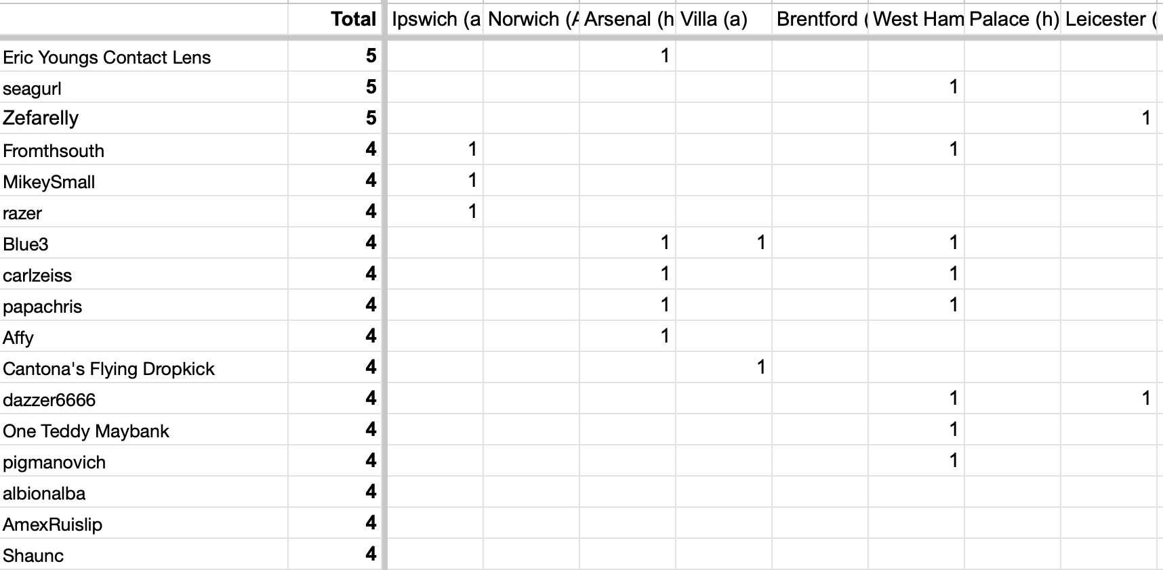Viewport: 1163px width, 570px height.
Task: Select the Total column header cell
Action: 335,19
